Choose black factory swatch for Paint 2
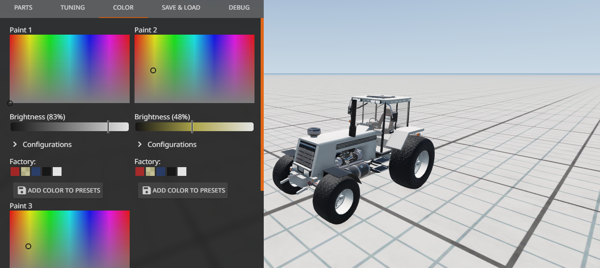 (x=171, y=172)
